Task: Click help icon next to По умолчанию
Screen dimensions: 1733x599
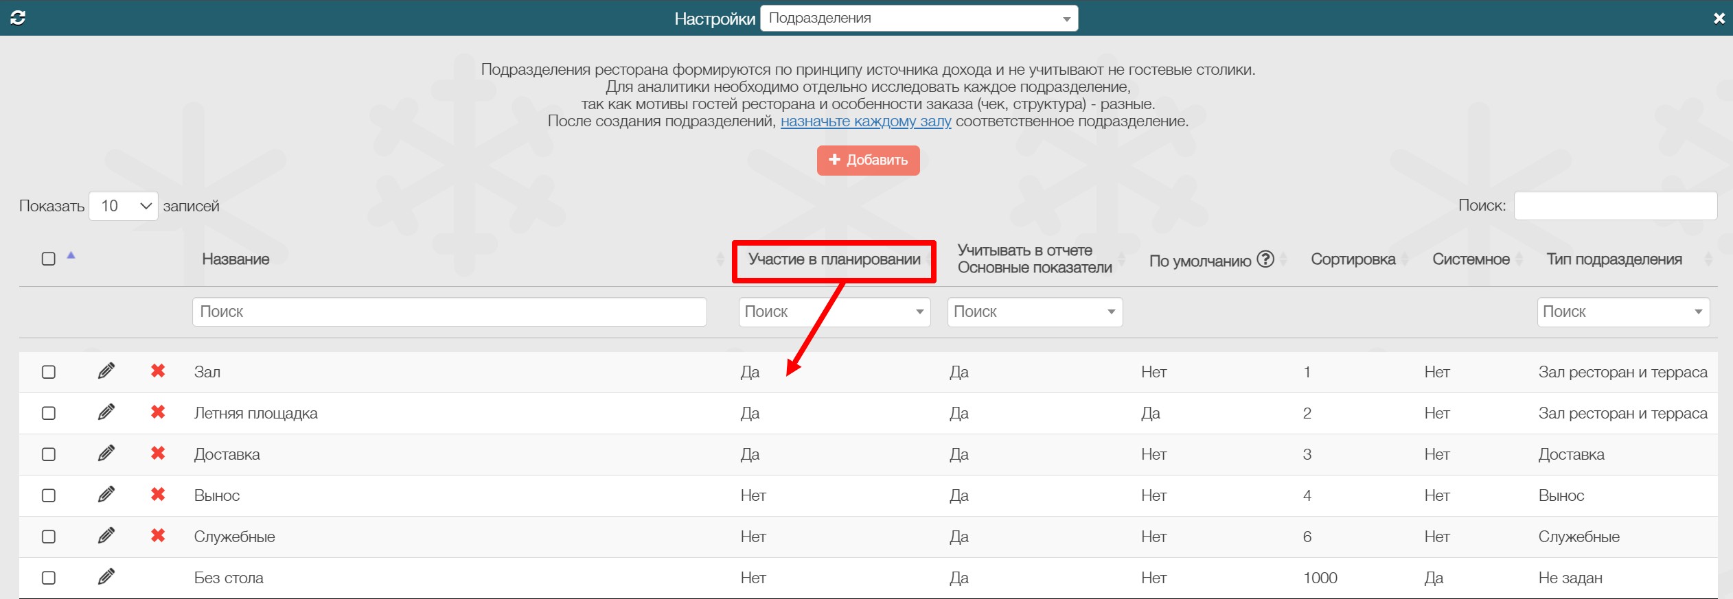Action: tap(1265, 259)
